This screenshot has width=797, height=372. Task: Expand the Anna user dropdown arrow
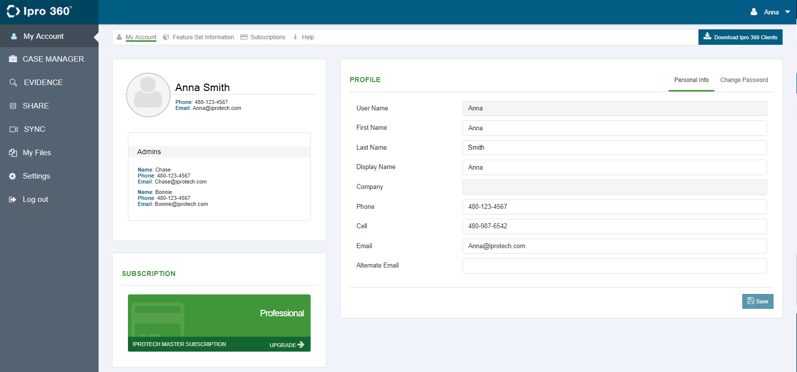(788, 12)
